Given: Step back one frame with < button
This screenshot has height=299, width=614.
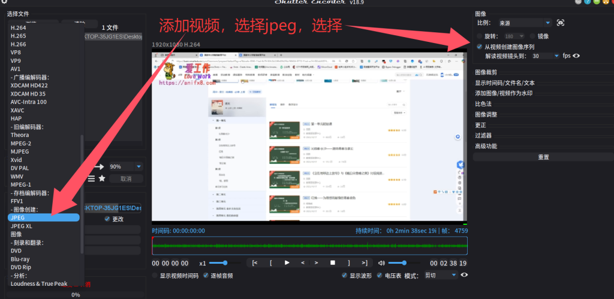Looking at the screenshot, I should pos(302,263).
